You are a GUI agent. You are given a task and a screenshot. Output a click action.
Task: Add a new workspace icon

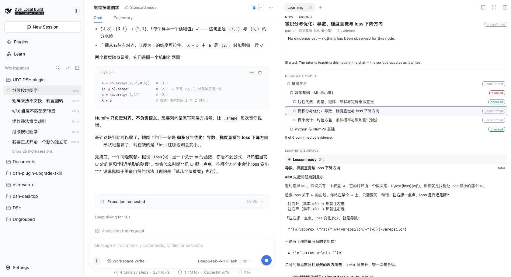[77, 68]
